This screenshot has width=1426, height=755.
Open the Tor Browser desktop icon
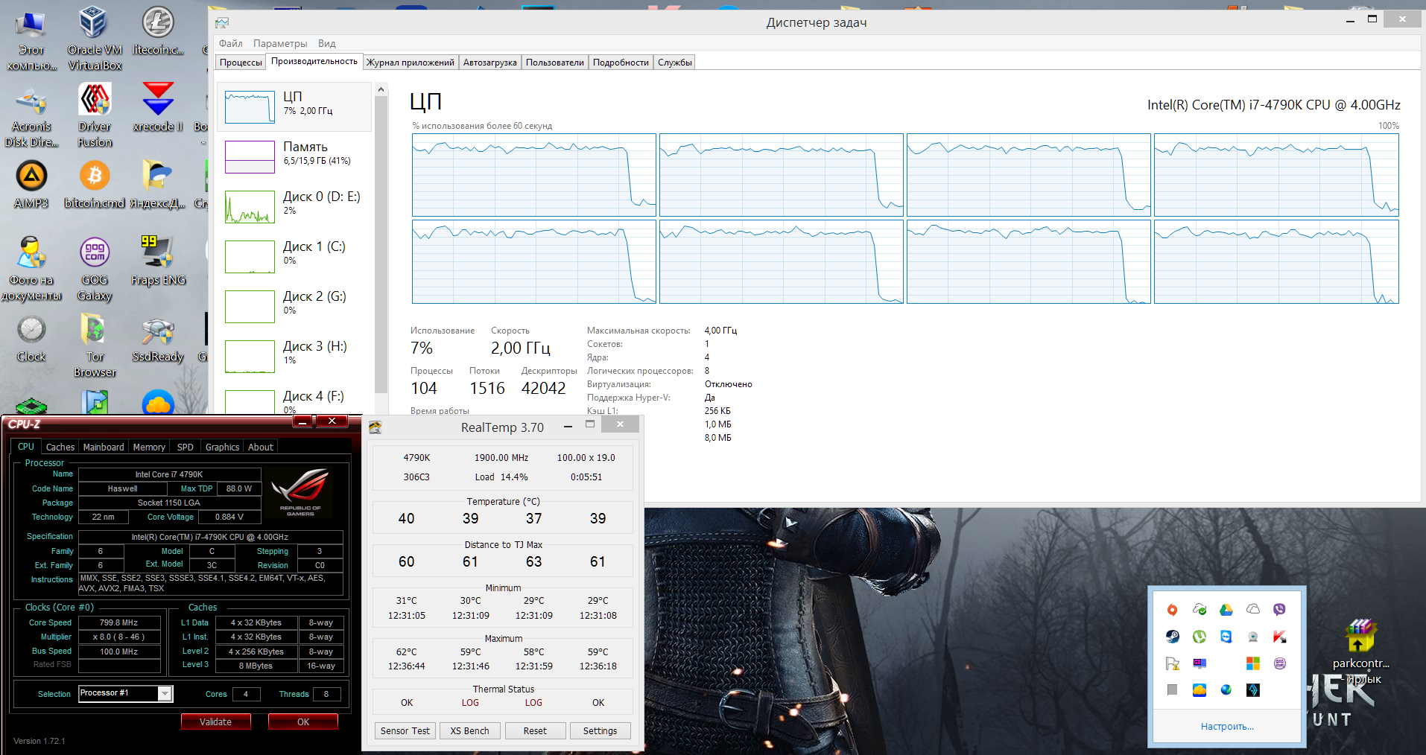click(95, 345)
